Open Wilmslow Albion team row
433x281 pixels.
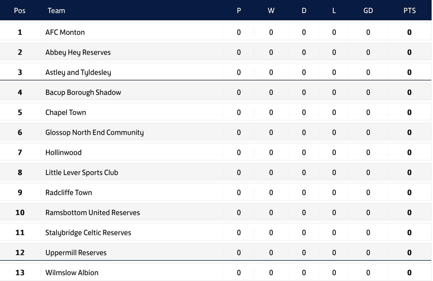[216, 273]
